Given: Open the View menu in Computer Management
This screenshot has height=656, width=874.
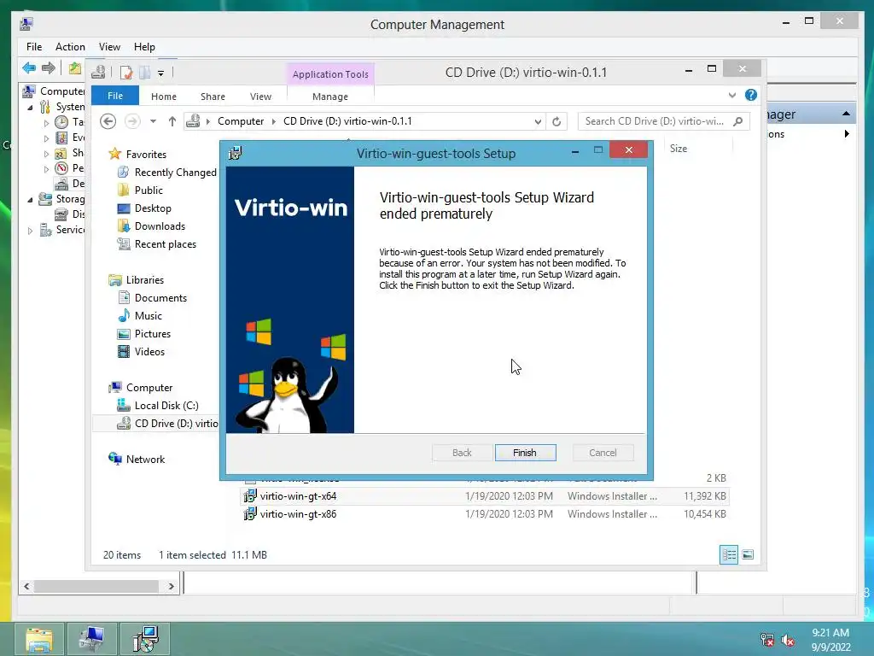Looking at the screenshot, I should [x=109, y=47].
